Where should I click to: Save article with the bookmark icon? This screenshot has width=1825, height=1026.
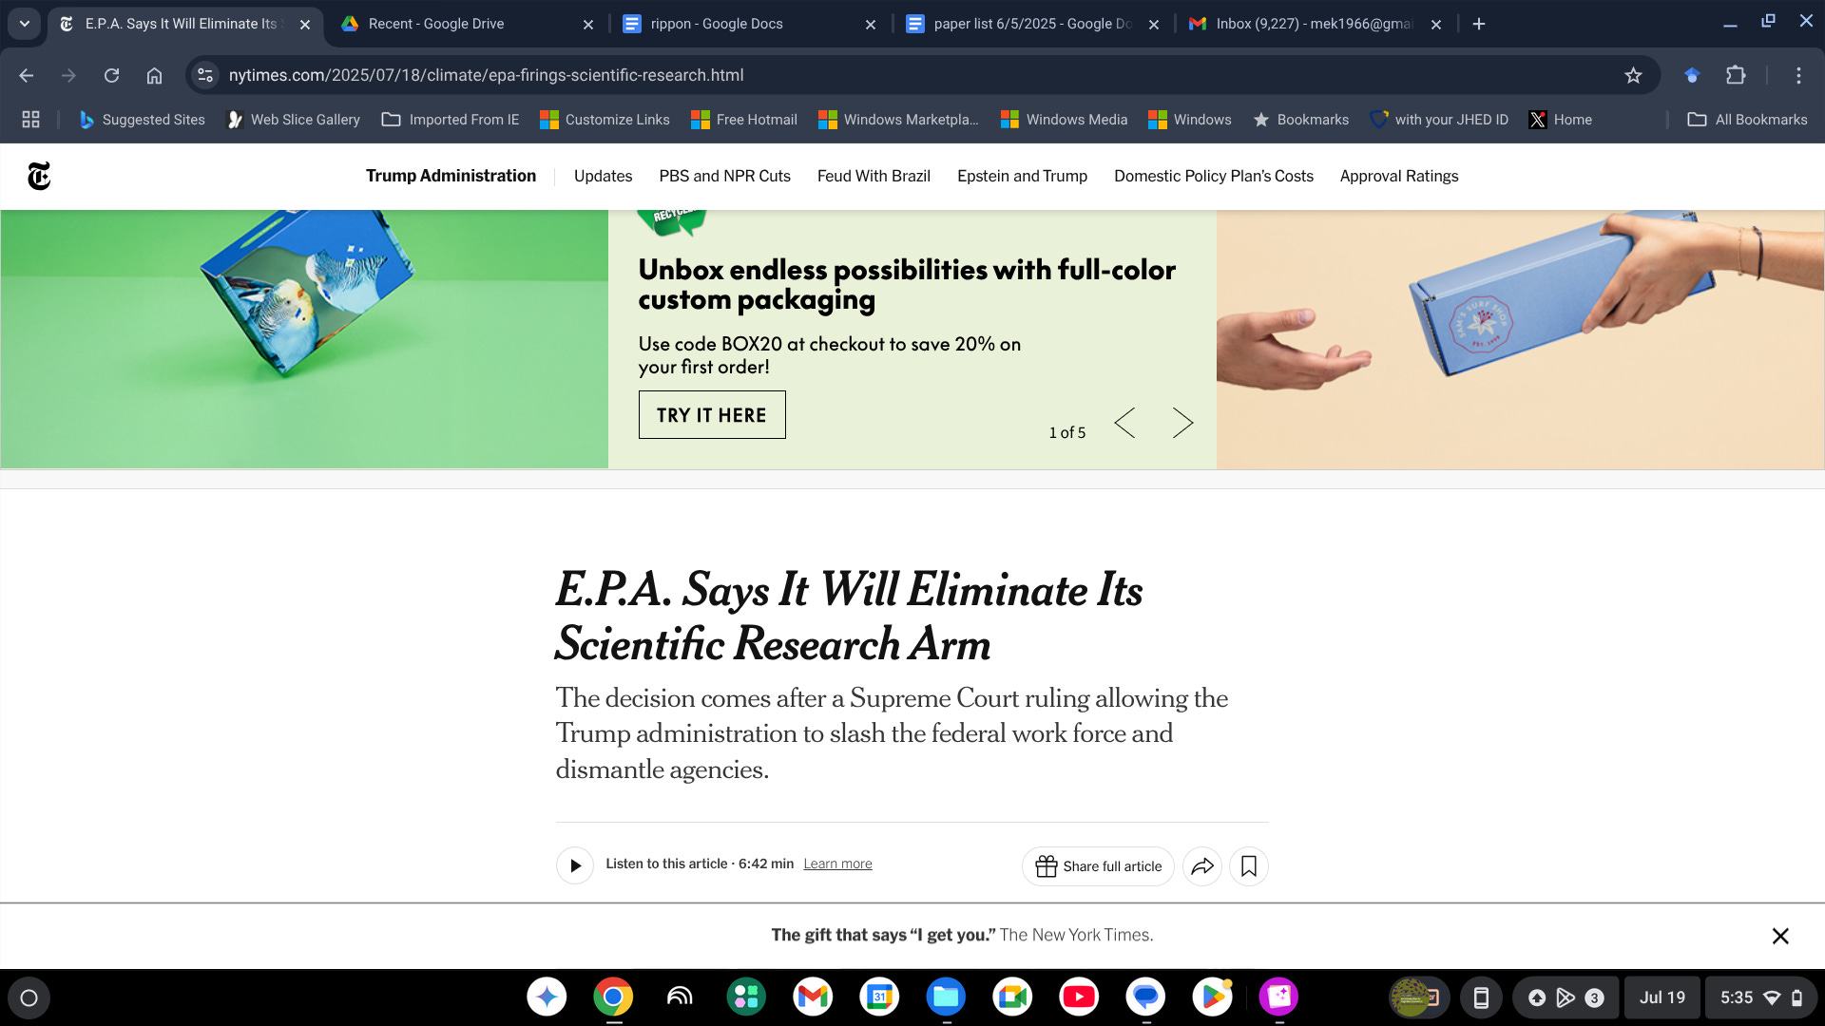tap(1249, 866)
